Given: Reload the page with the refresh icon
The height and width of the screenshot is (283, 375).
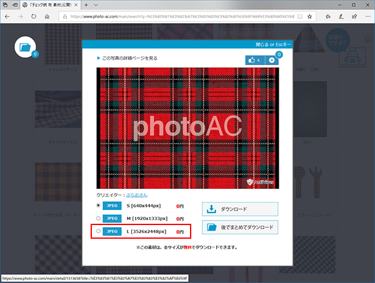Looking at the screenshot, I should coord(34,16).
